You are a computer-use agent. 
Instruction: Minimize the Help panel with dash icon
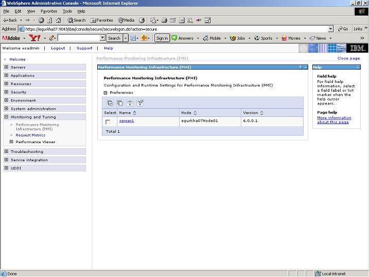point(358,67)
